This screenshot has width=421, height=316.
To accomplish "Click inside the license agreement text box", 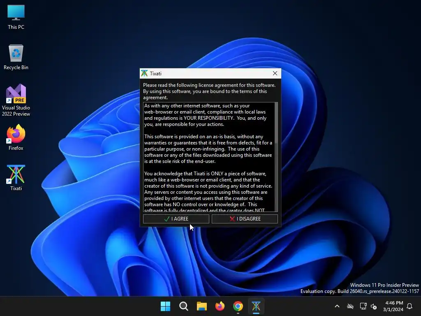I will point(209,157).
